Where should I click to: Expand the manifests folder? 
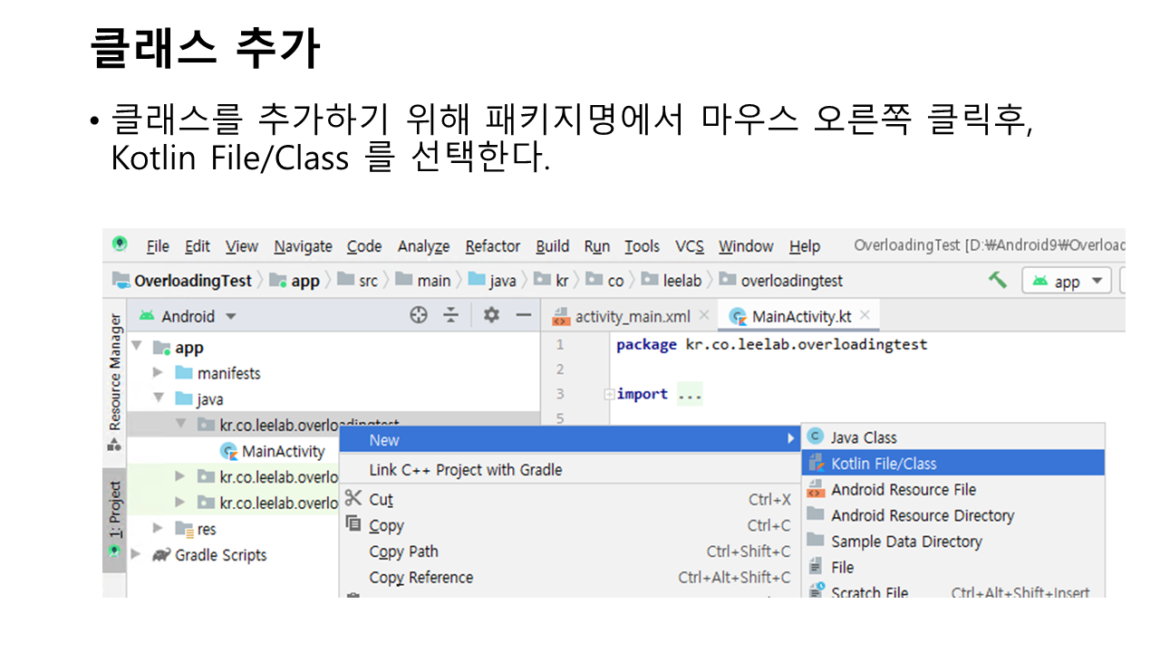pyautogui.click(x=158, y=373)
